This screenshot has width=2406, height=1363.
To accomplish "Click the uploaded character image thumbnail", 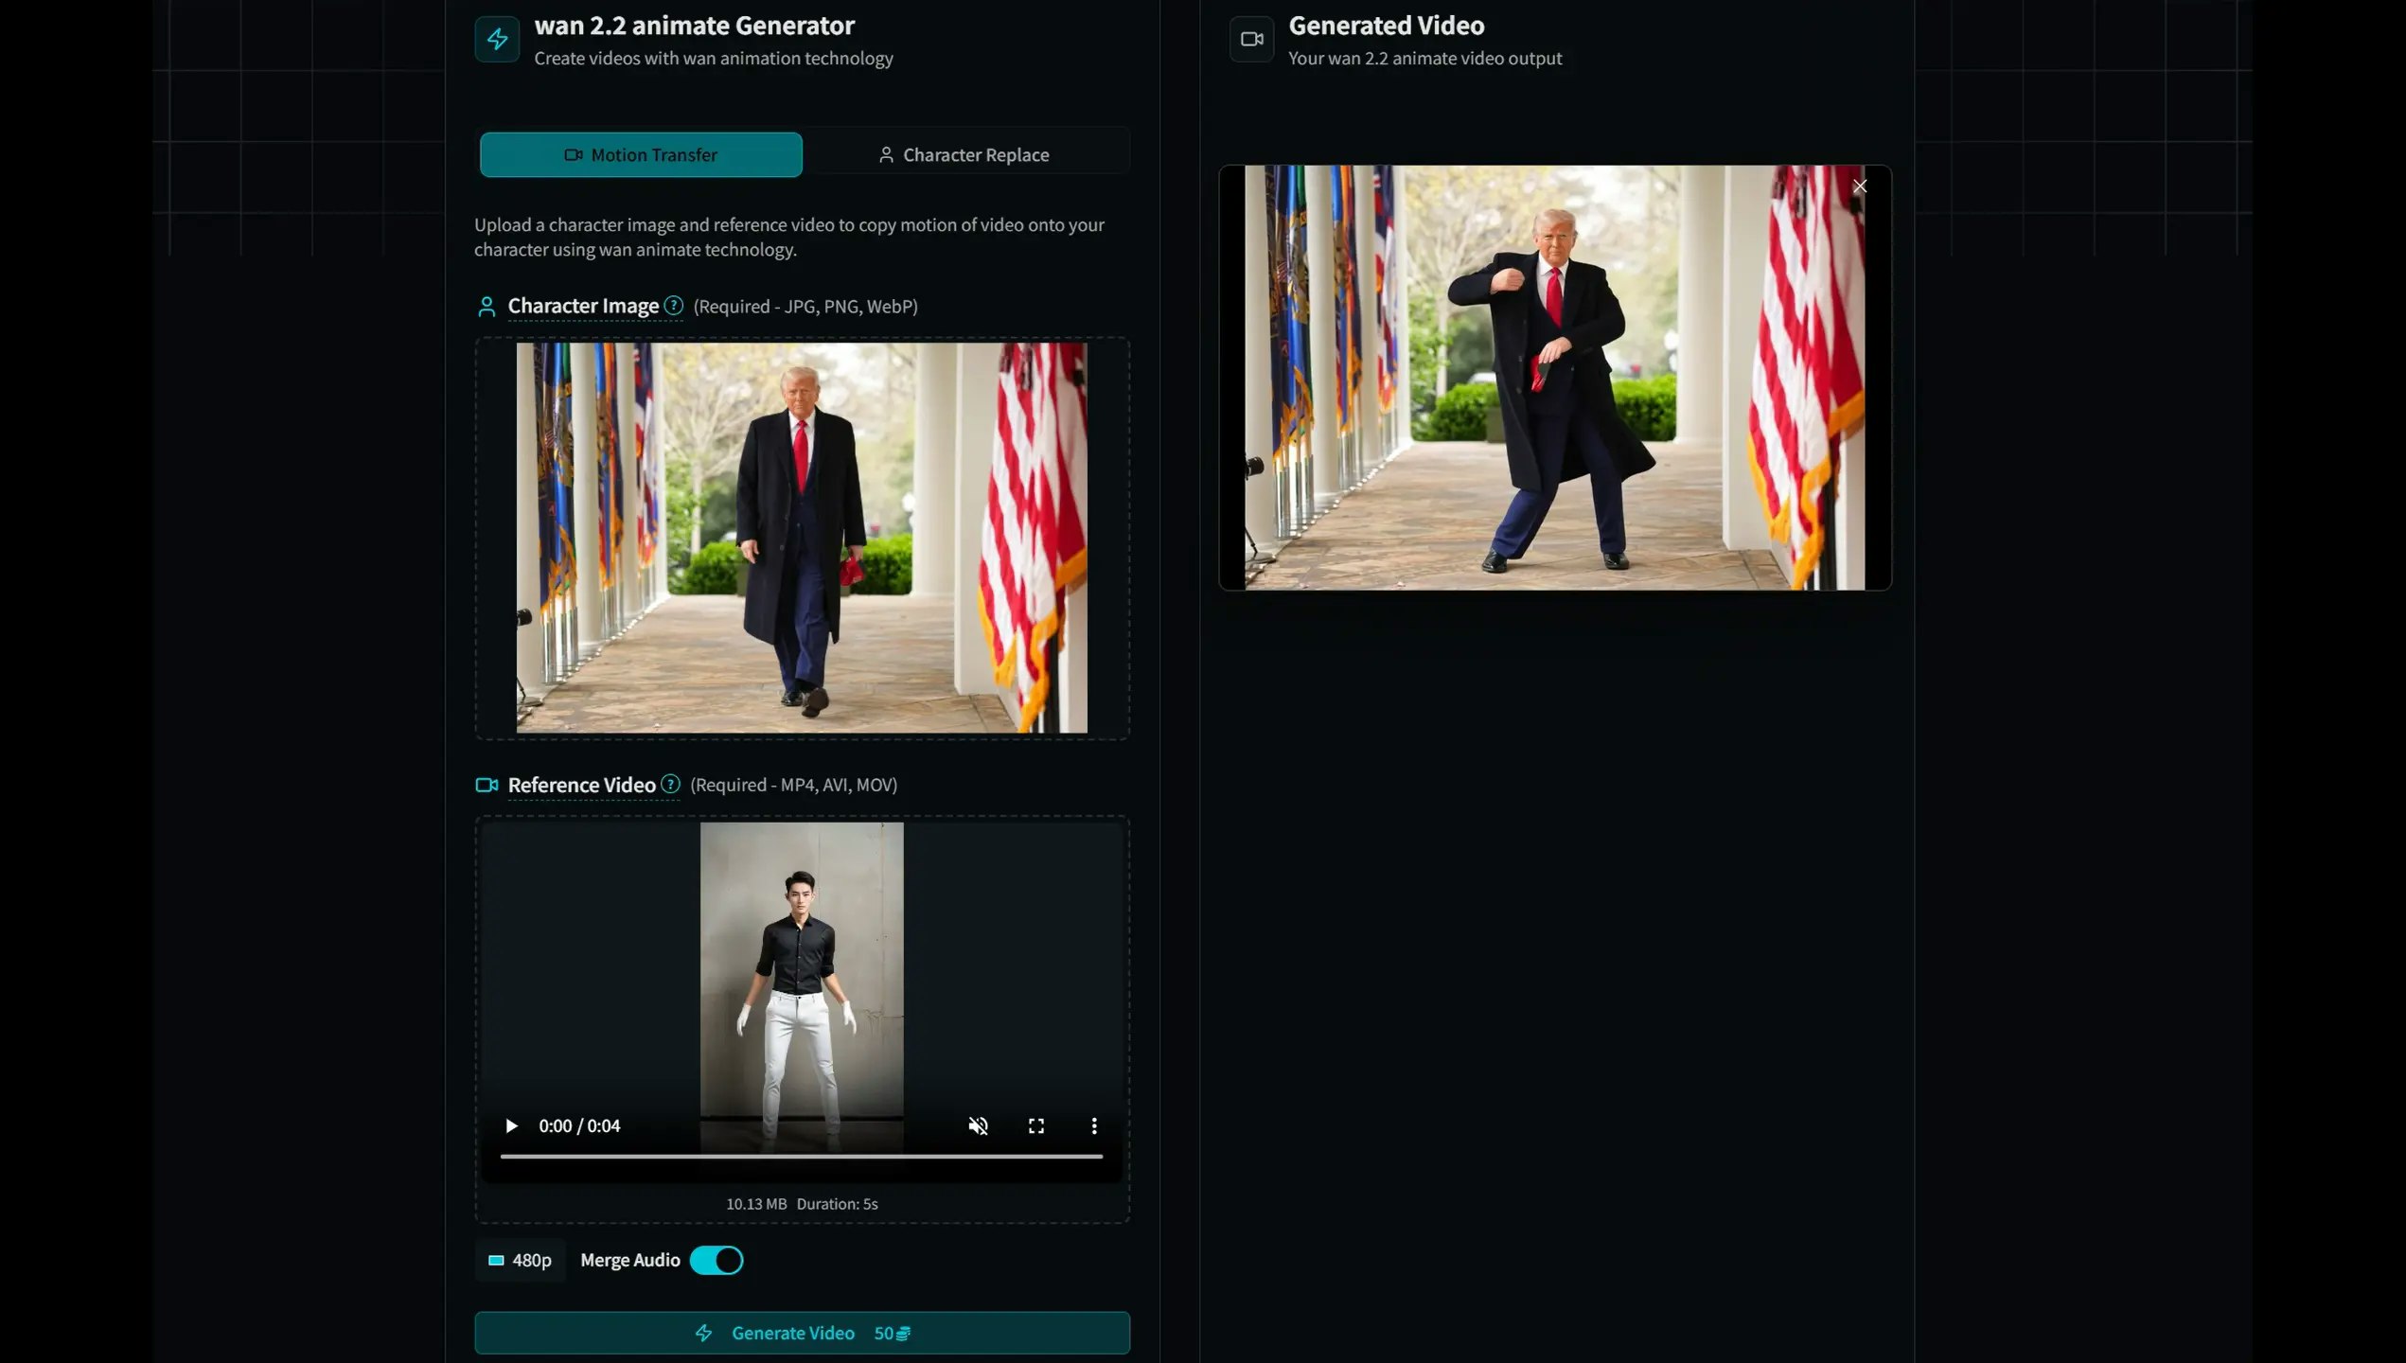I will tap(802, 538).
